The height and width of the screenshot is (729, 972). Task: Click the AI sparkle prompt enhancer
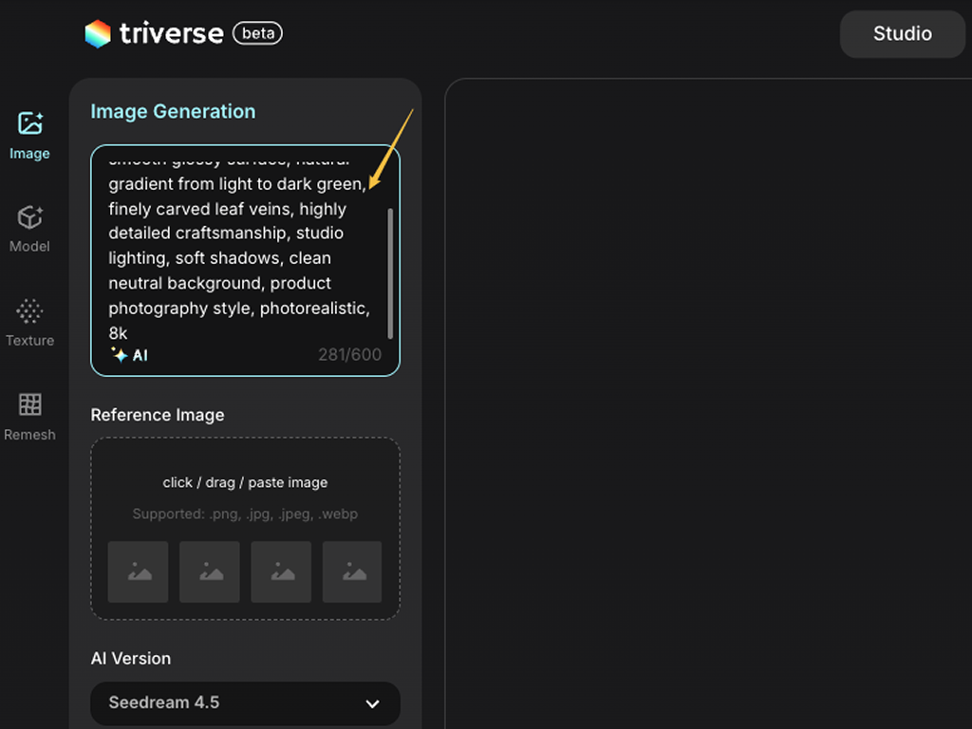click(x=129, y=355)
